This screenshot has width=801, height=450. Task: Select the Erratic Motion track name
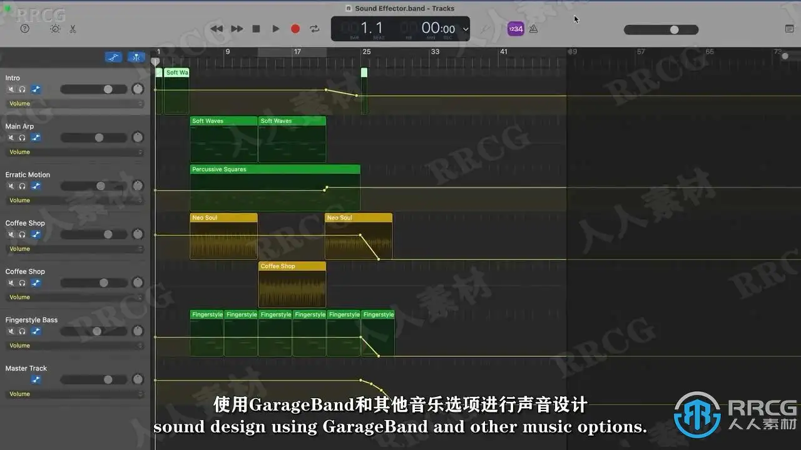pos(28,175)
